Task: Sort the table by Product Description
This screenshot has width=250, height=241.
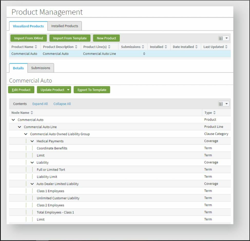Action: (76, 47)
